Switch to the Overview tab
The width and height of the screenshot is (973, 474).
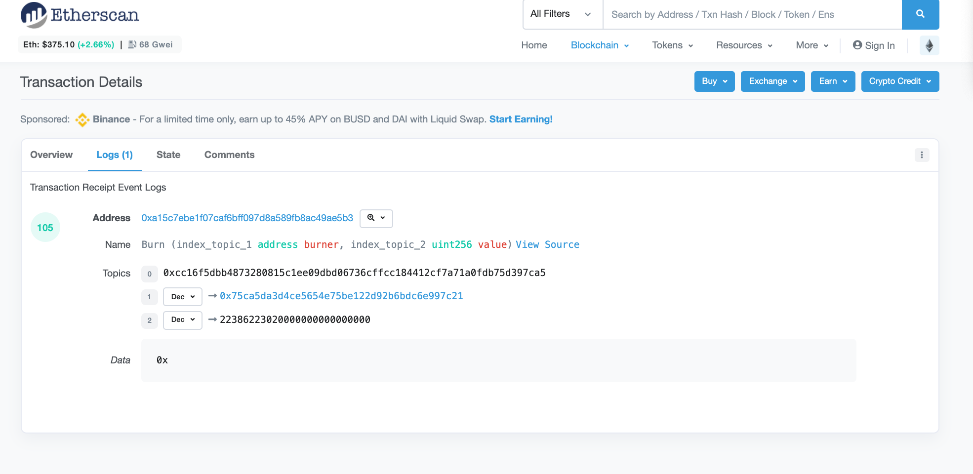51,155
